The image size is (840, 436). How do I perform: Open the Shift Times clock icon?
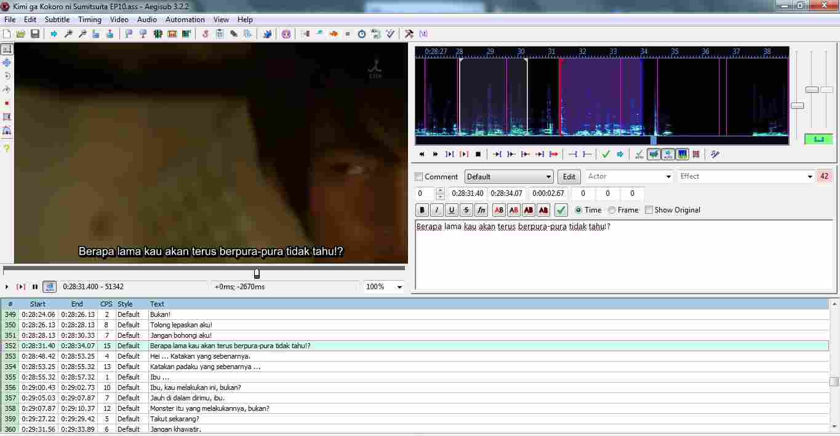coord(362,34)
